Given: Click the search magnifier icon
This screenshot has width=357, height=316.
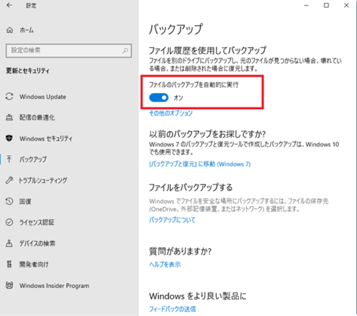Looking at the screenshot, I should [x=125, y=50].
